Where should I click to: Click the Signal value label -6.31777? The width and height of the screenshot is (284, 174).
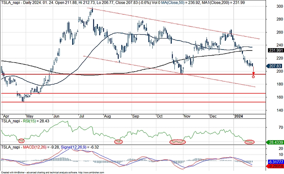pyautogui.click(x=275, y=162)
